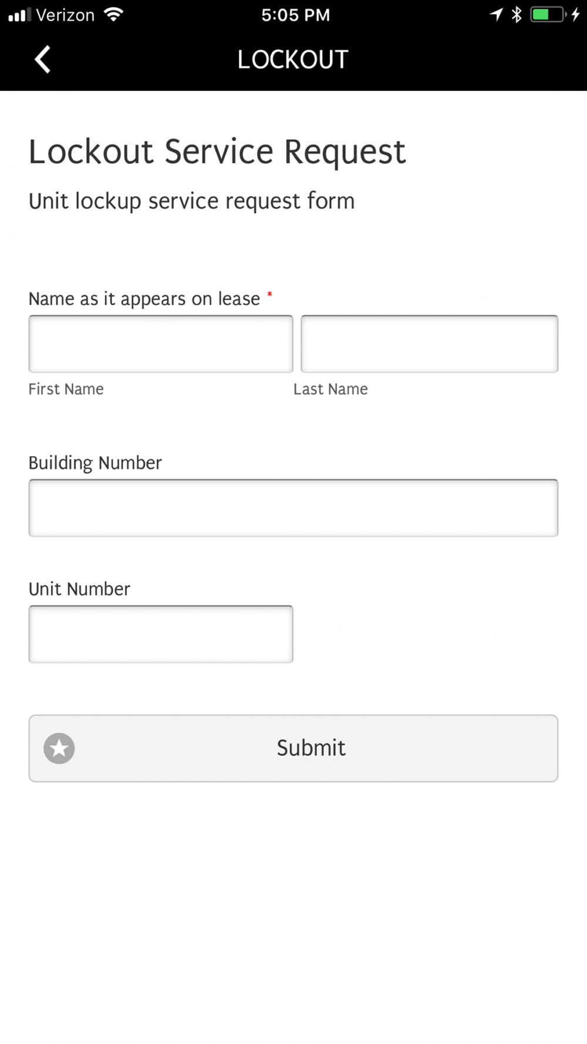The height and width of the screenshot is (1044, 587).
Task: Focus the First Name input field
Action: (161, 344)
